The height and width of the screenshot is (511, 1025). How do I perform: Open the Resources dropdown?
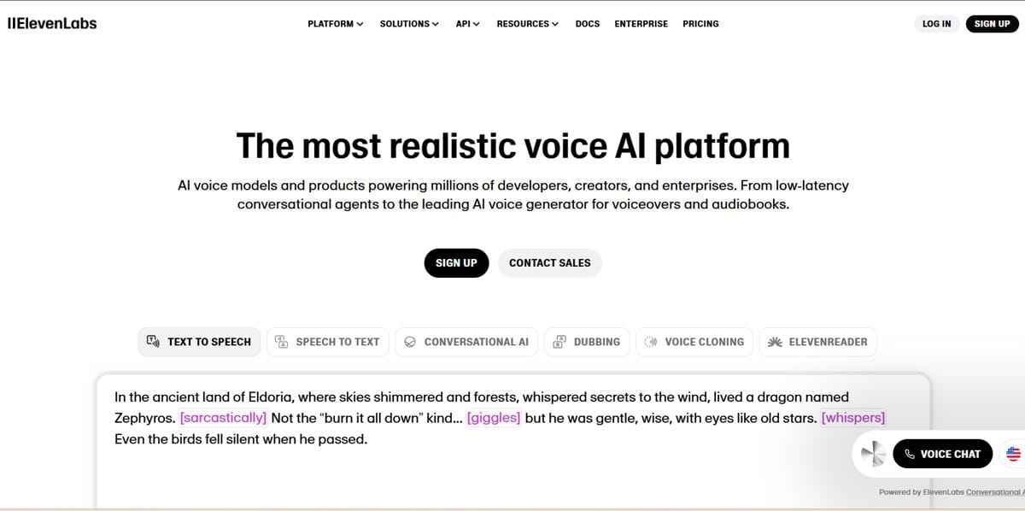coord(527,24)
